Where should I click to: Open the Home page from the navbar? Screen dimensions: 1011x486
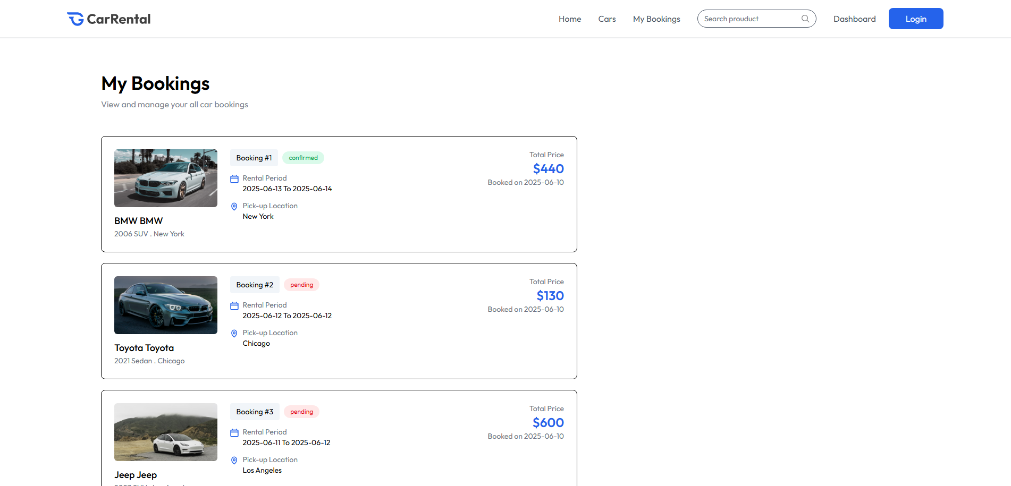(569, 19)
